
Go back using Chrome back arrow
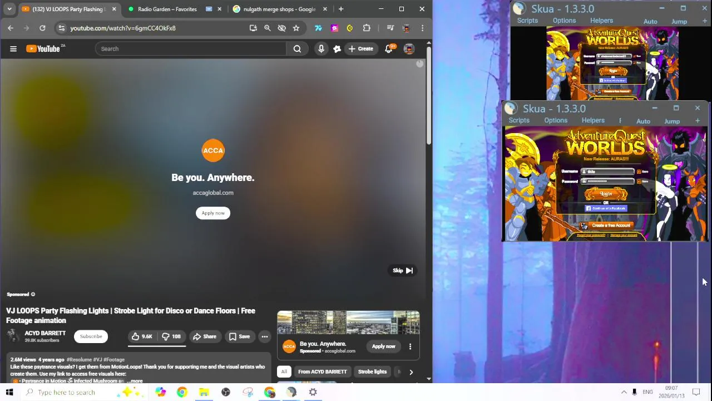[x=11, y=28]
